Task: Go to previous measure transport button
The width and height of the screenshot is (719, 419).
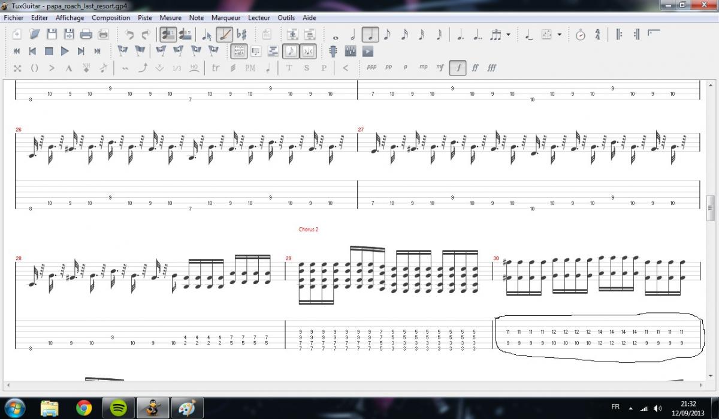Action: [33, 51]
